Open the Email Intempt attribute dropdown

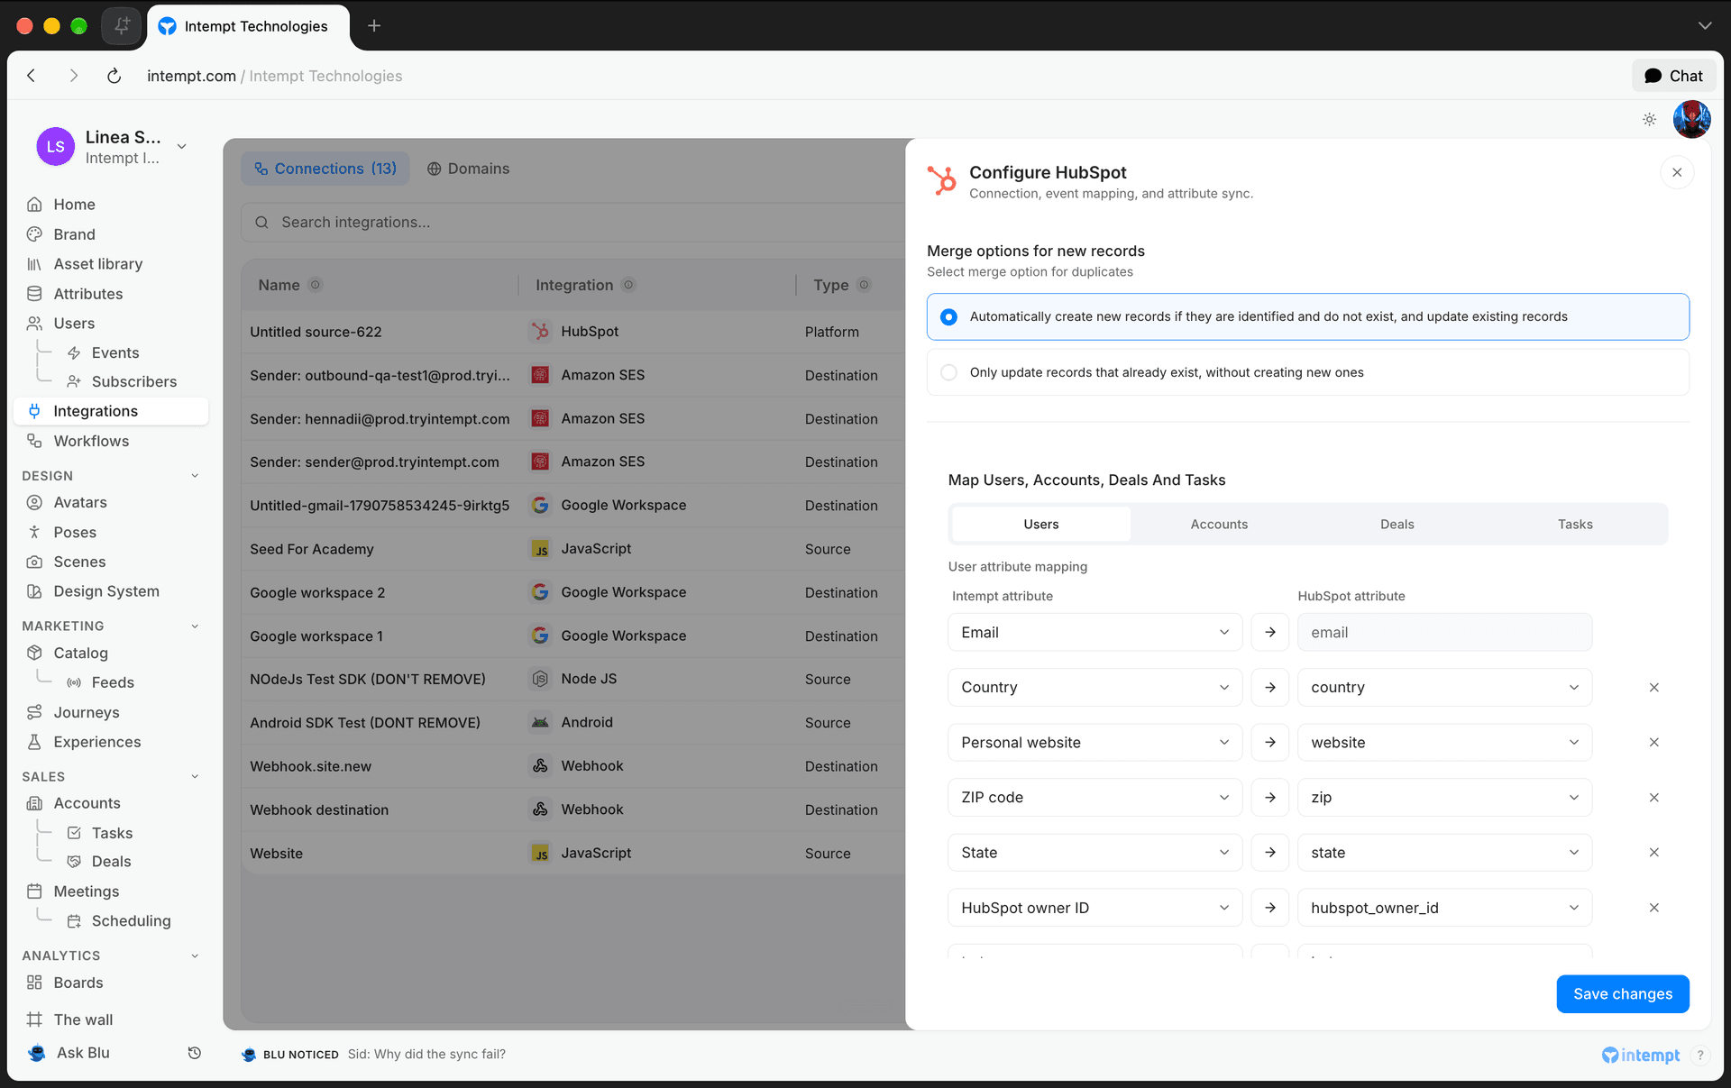(x=1095, y=633)
